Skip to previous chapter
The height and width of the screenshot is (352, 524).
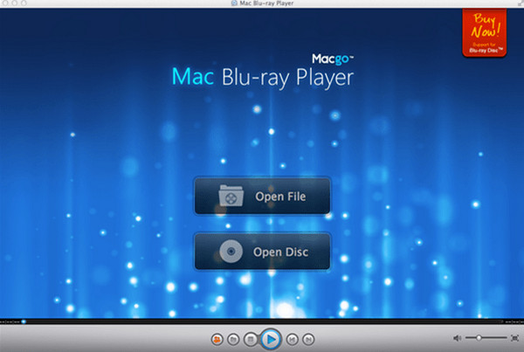pos(292,340)
